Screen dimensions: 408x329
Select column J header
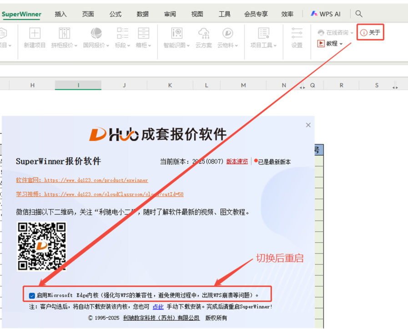tap(124, 85)
